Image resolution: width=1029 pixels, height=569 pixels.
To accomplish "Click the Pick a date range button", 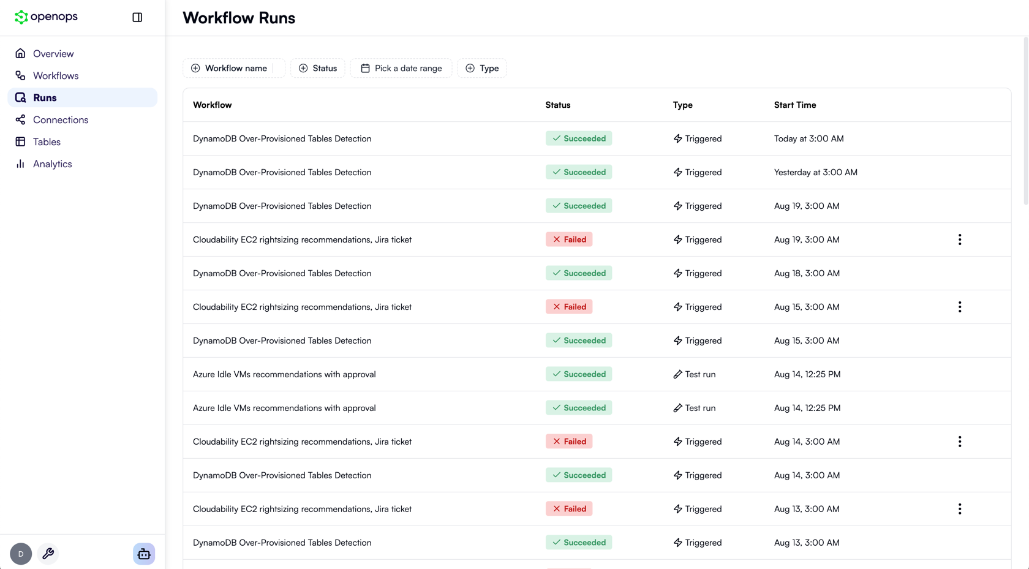I will [x=401, y=68].
